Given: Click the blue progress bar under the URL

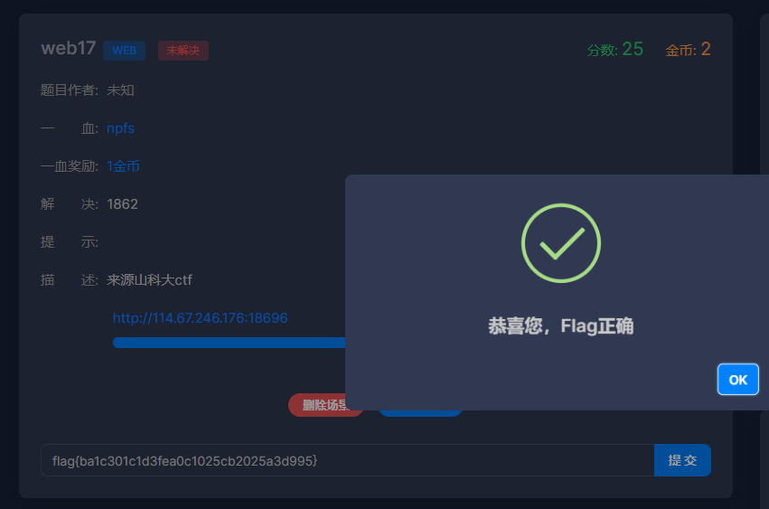Looking at the screenshot, I should [229, 343].
